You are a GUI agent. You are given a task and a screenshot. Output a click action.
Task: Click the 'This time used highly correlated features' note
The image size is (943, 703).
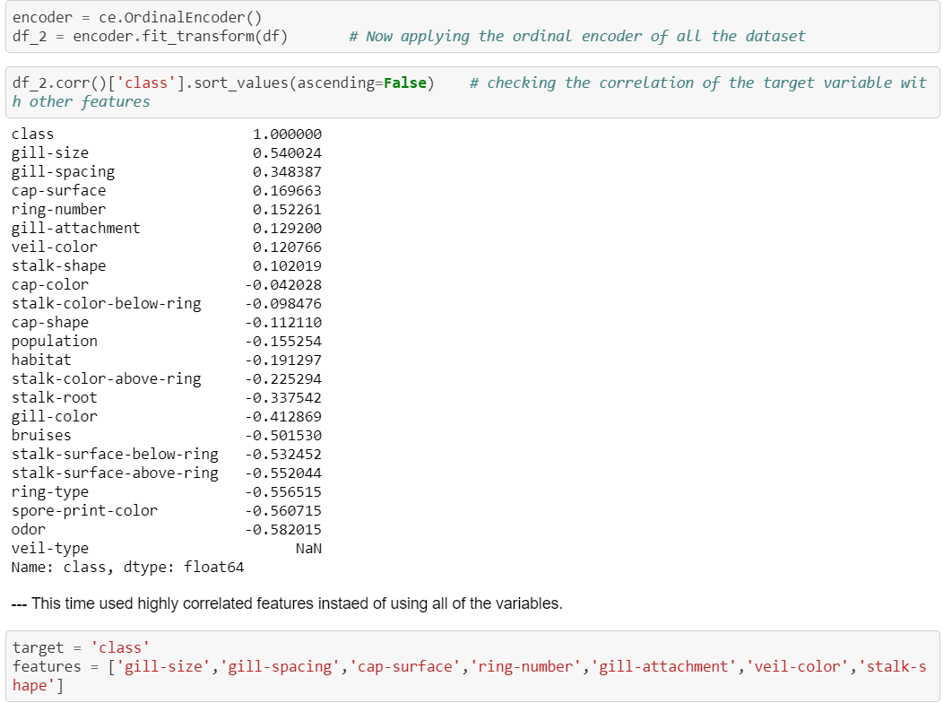coord(287,603)
